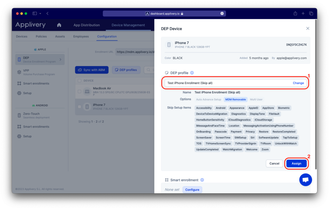Image resolution: width=329 pixels, height=209 pixels.
Task: Click the Apple Smart enrollments icon
Action: [19, 83]
